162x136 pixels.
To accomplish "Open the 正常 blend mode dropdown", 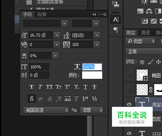I will 144,52.
